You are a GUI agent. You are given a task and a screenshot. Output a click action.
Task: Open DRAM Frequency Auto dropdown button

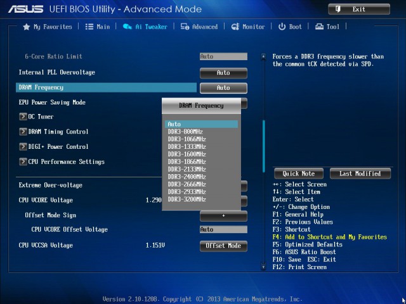click(223, 88)
